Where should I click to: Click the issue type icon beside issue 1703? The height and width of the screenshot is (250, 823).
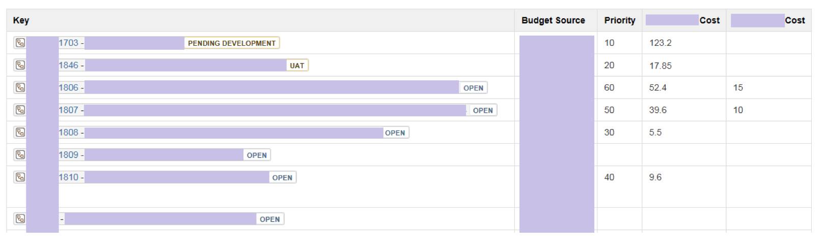[x=20, y=43]
